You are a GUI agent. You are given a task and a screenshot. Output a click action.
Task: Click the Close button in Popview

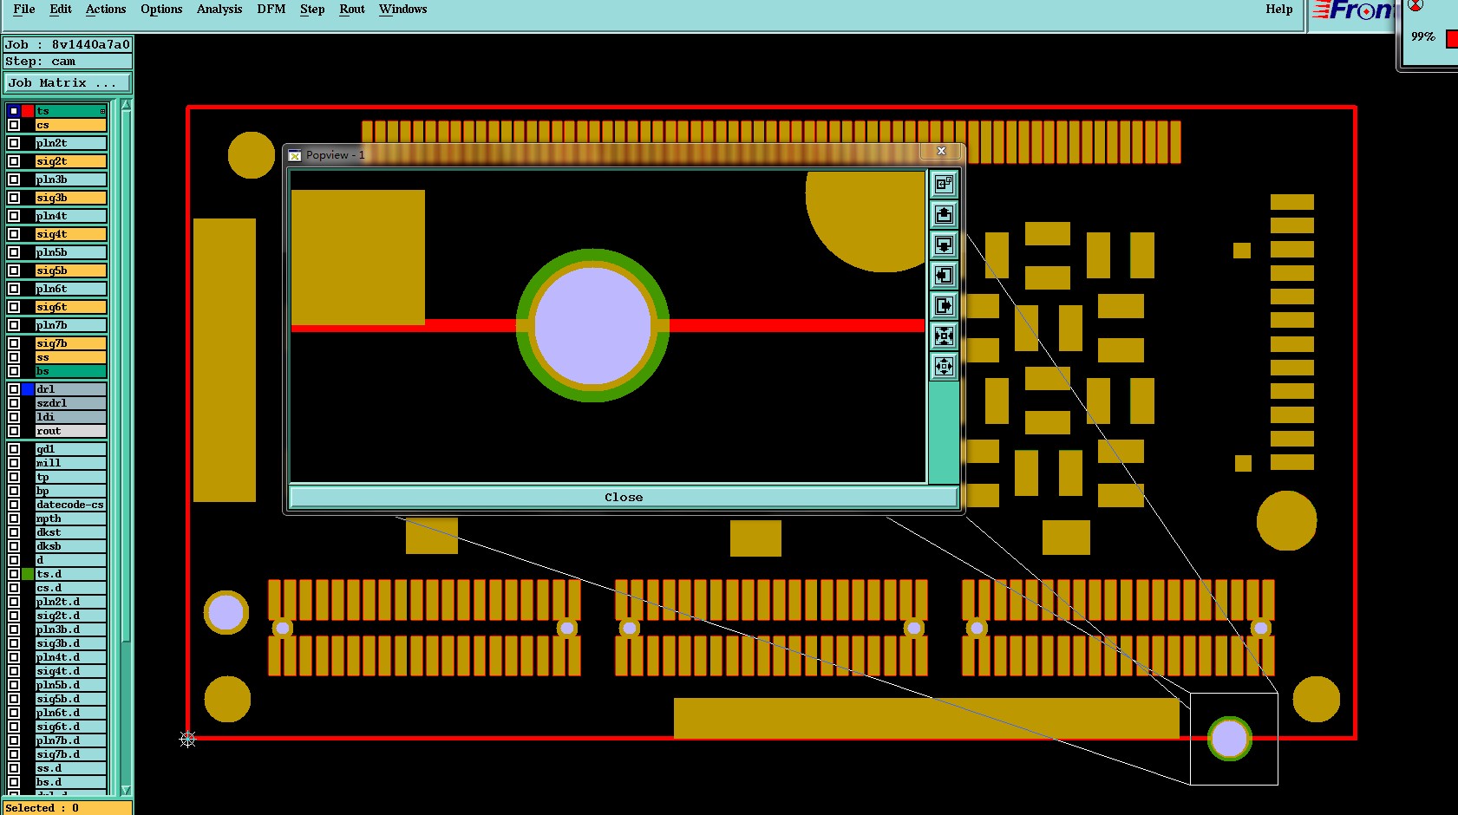(624, 497)
